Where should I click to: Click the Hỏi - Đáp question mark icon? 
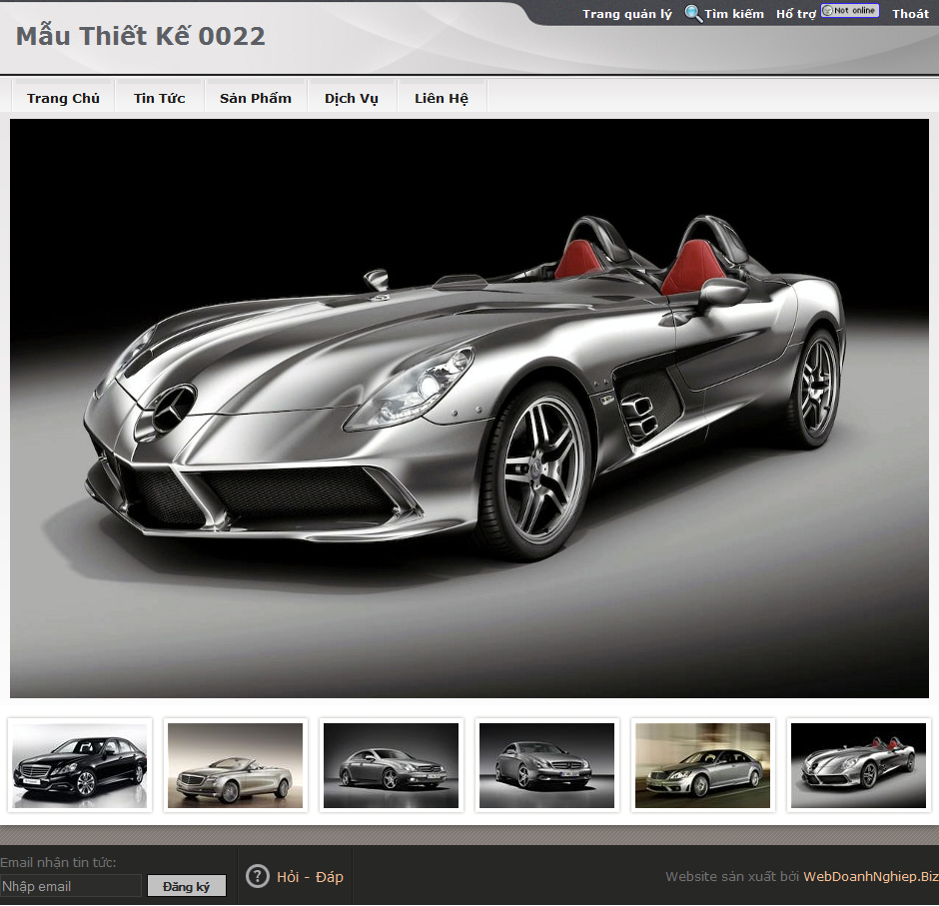[x=258, y=877]
